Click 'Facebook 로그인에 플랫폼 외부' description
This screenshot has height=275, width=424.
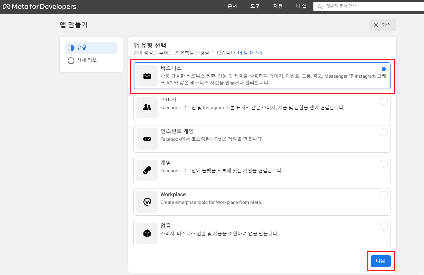[x=222, y=171]
